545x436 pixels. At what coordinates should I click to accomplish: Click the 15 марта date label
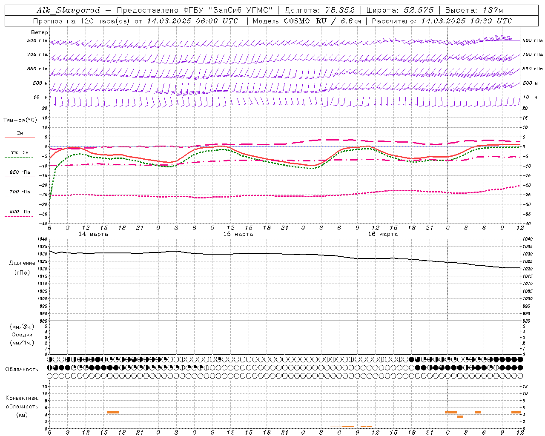tap(238, 234)
